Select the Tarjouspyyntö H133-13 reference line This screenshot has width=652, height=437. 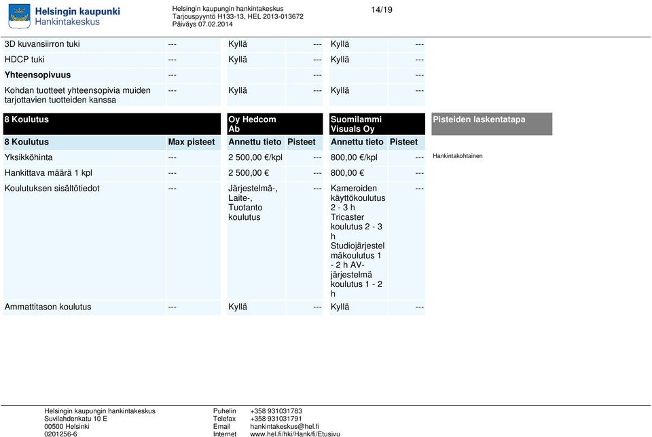pyautogui.click(x=238, y=16)
